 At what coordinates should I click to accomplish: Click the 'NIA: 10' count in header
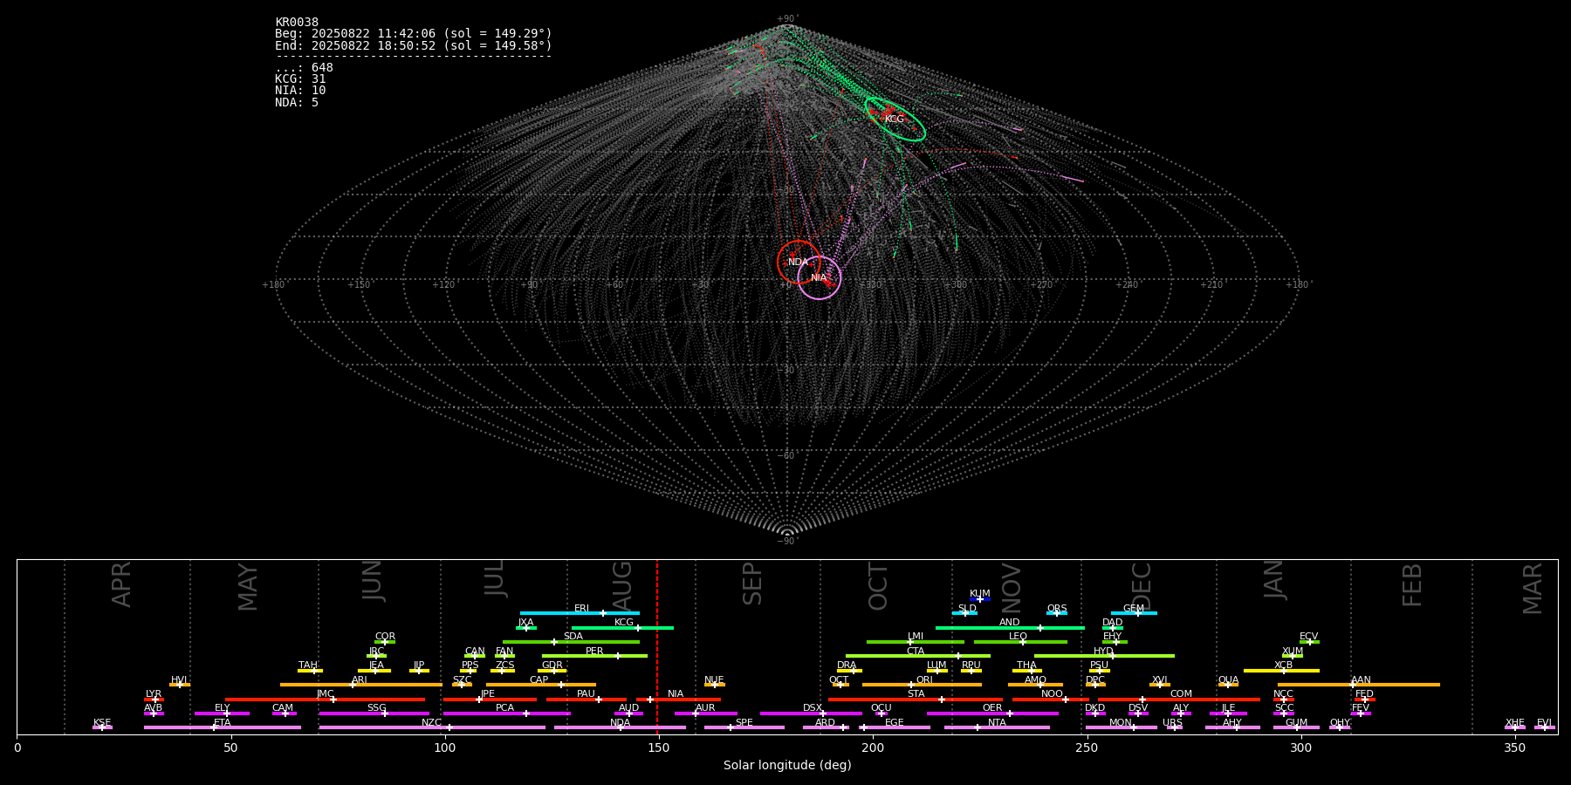click(x=300, y=91)
